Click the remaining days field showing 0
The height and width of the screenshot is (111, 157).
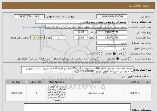pos(59,38)
